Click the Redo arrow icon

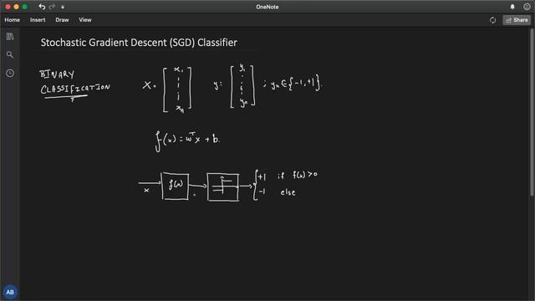(x=52, y=7)
